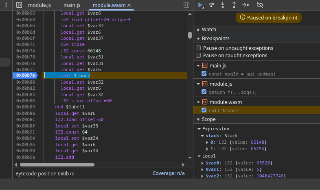Viewport: 320px width, 190px height.
Task: Click the i32.add instruction line
Action: pyautogui.click(x=64, y=157)
